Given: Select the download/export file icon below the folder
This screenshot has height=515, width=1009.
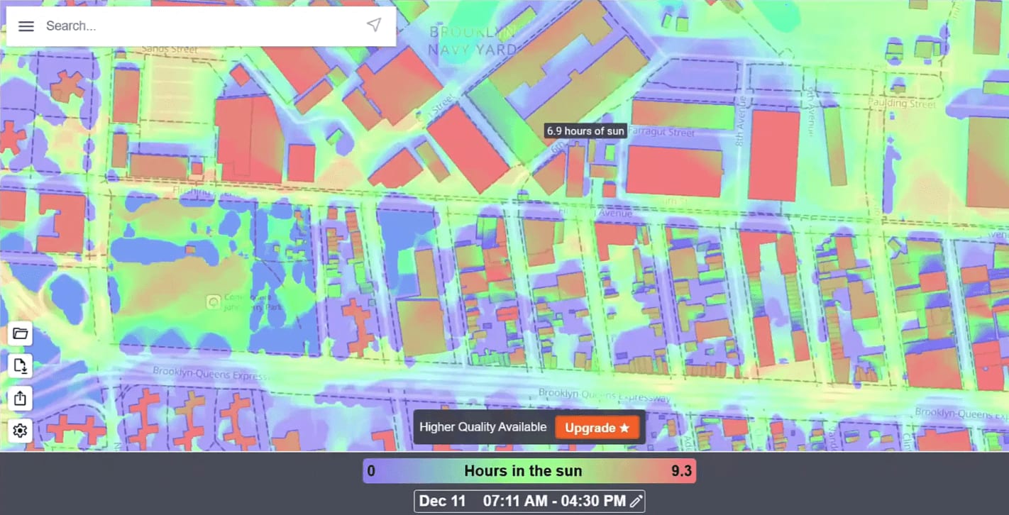Looking at the screenshot, I should [20, 366].
